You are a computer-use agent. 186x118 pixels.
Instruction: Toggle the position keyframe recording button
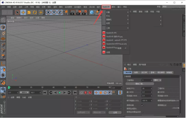tap(96, 93)
